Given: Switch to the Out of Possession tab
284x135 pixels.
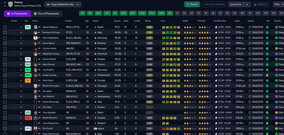Looking at the screenshot, I should pyautogui.click(x=46, y=14).
